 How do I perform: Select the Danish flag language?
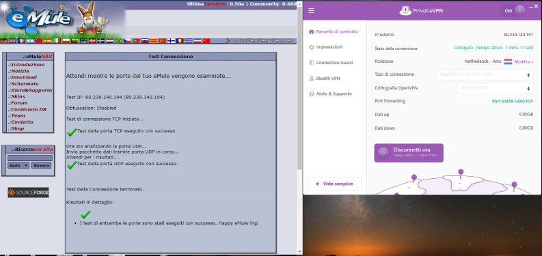92,41
